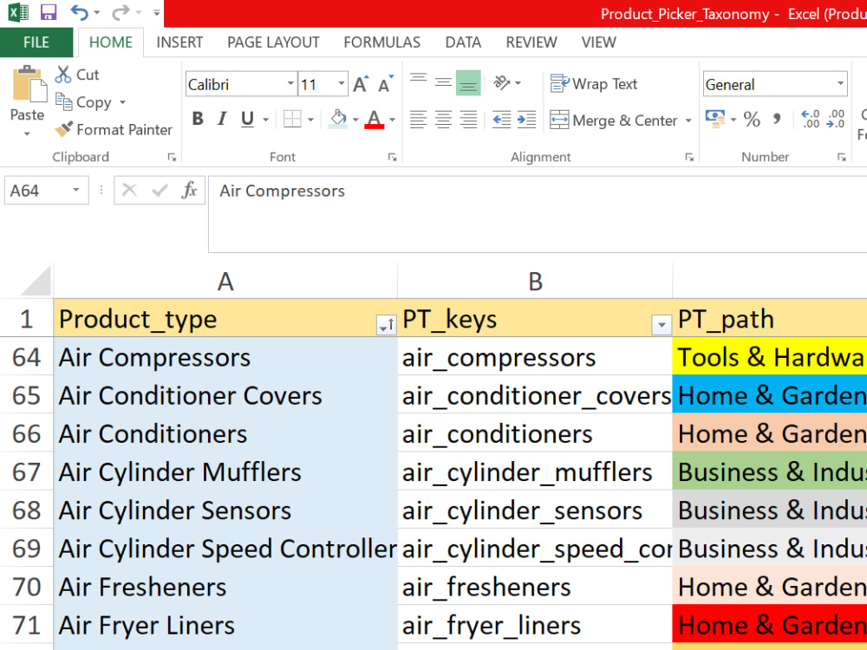The height and width of the screenshot is (650, 867).
Task: Increase decimal places
Action: [x=810, y=119]
